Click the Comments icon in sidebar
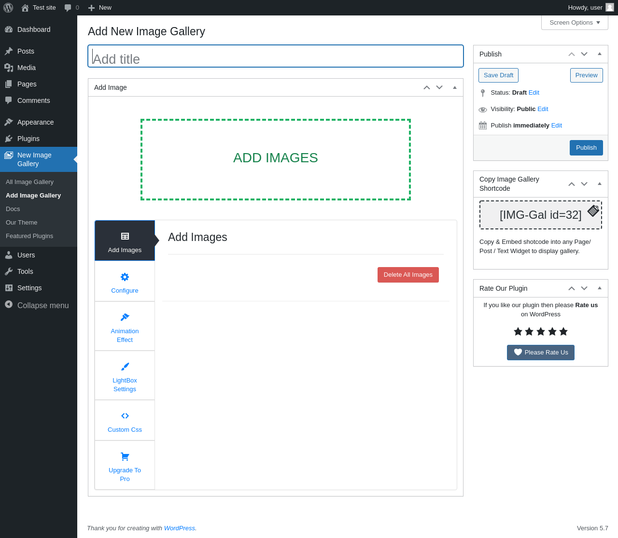This screenshot has height=538, width=618. tap(9, 100)
